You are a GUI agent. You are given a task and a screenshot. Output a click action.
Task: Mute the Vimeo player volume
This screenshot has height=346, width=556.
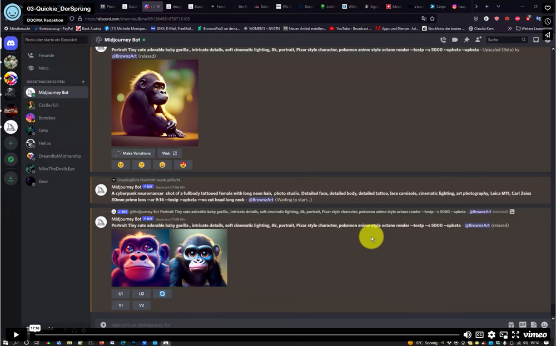coord(468,335)
